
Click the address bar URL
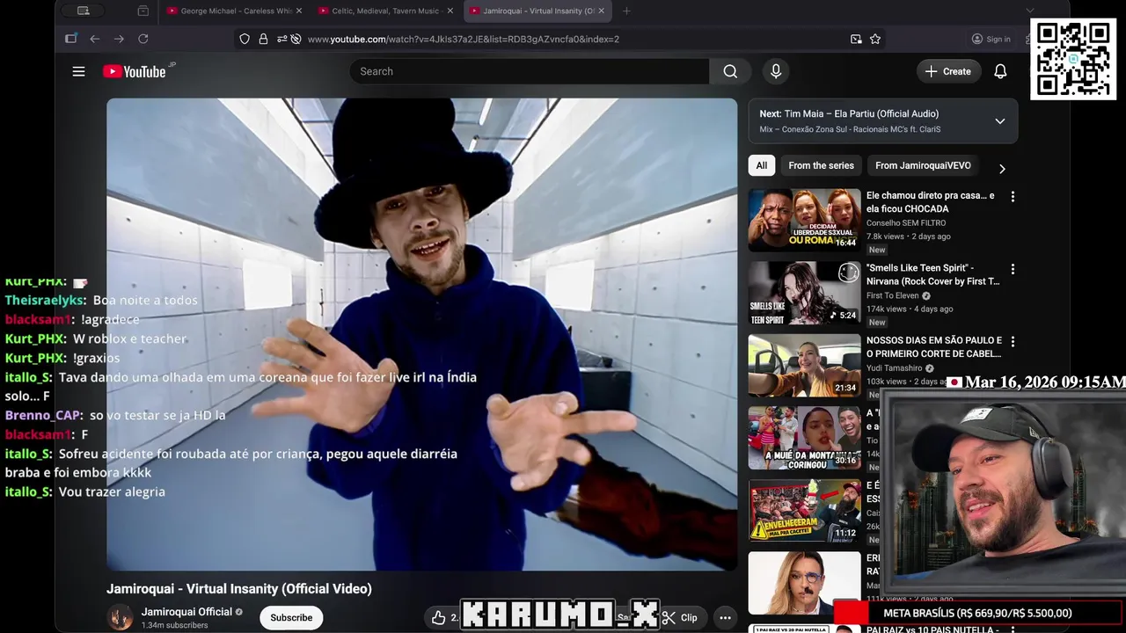coord(464,39)
